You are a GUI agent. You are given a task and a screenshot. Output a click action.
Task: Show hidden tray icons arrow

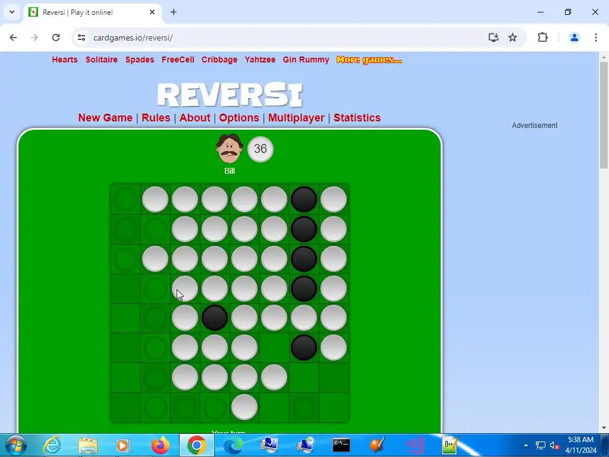coord(526,445)
